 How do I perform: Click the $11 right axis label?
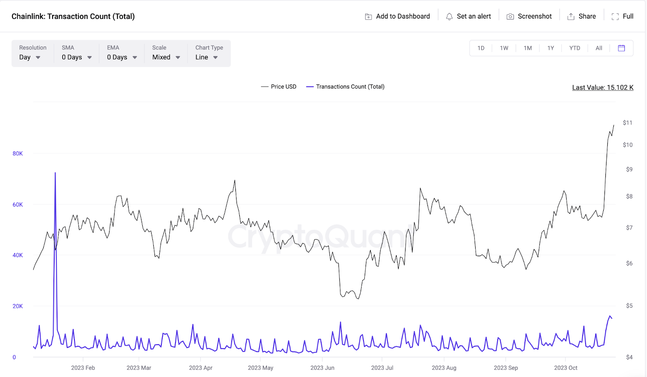point(628,123)
